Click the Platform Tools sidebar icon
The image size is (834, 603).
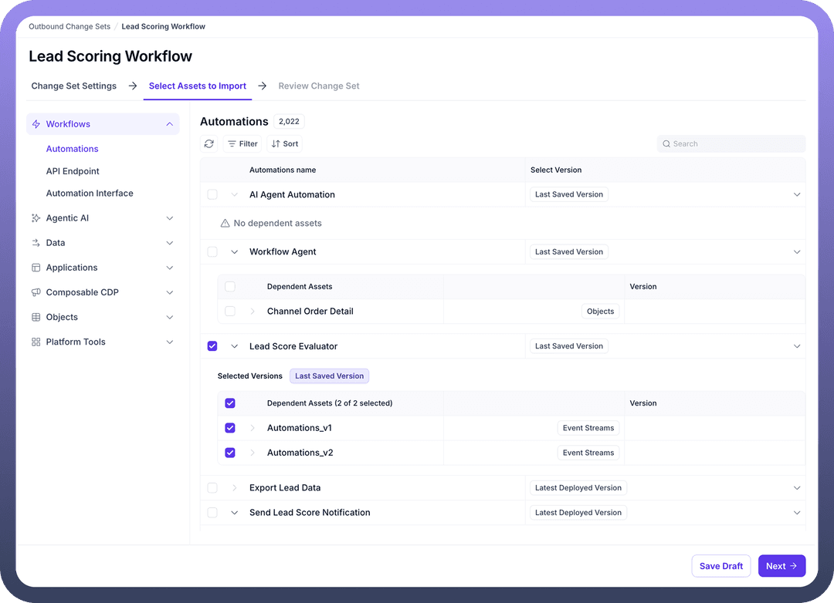[x=36, y=342]
